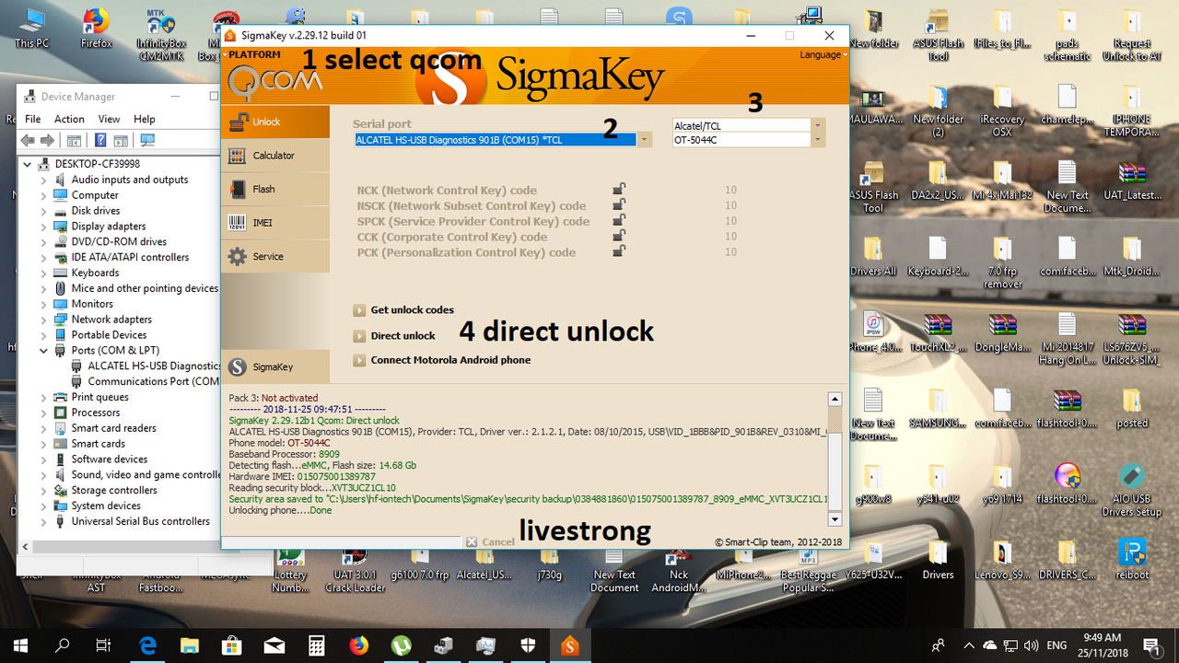
Task: Click the SigmaKey entry at sidebar bottom
Action: (274, 366)
